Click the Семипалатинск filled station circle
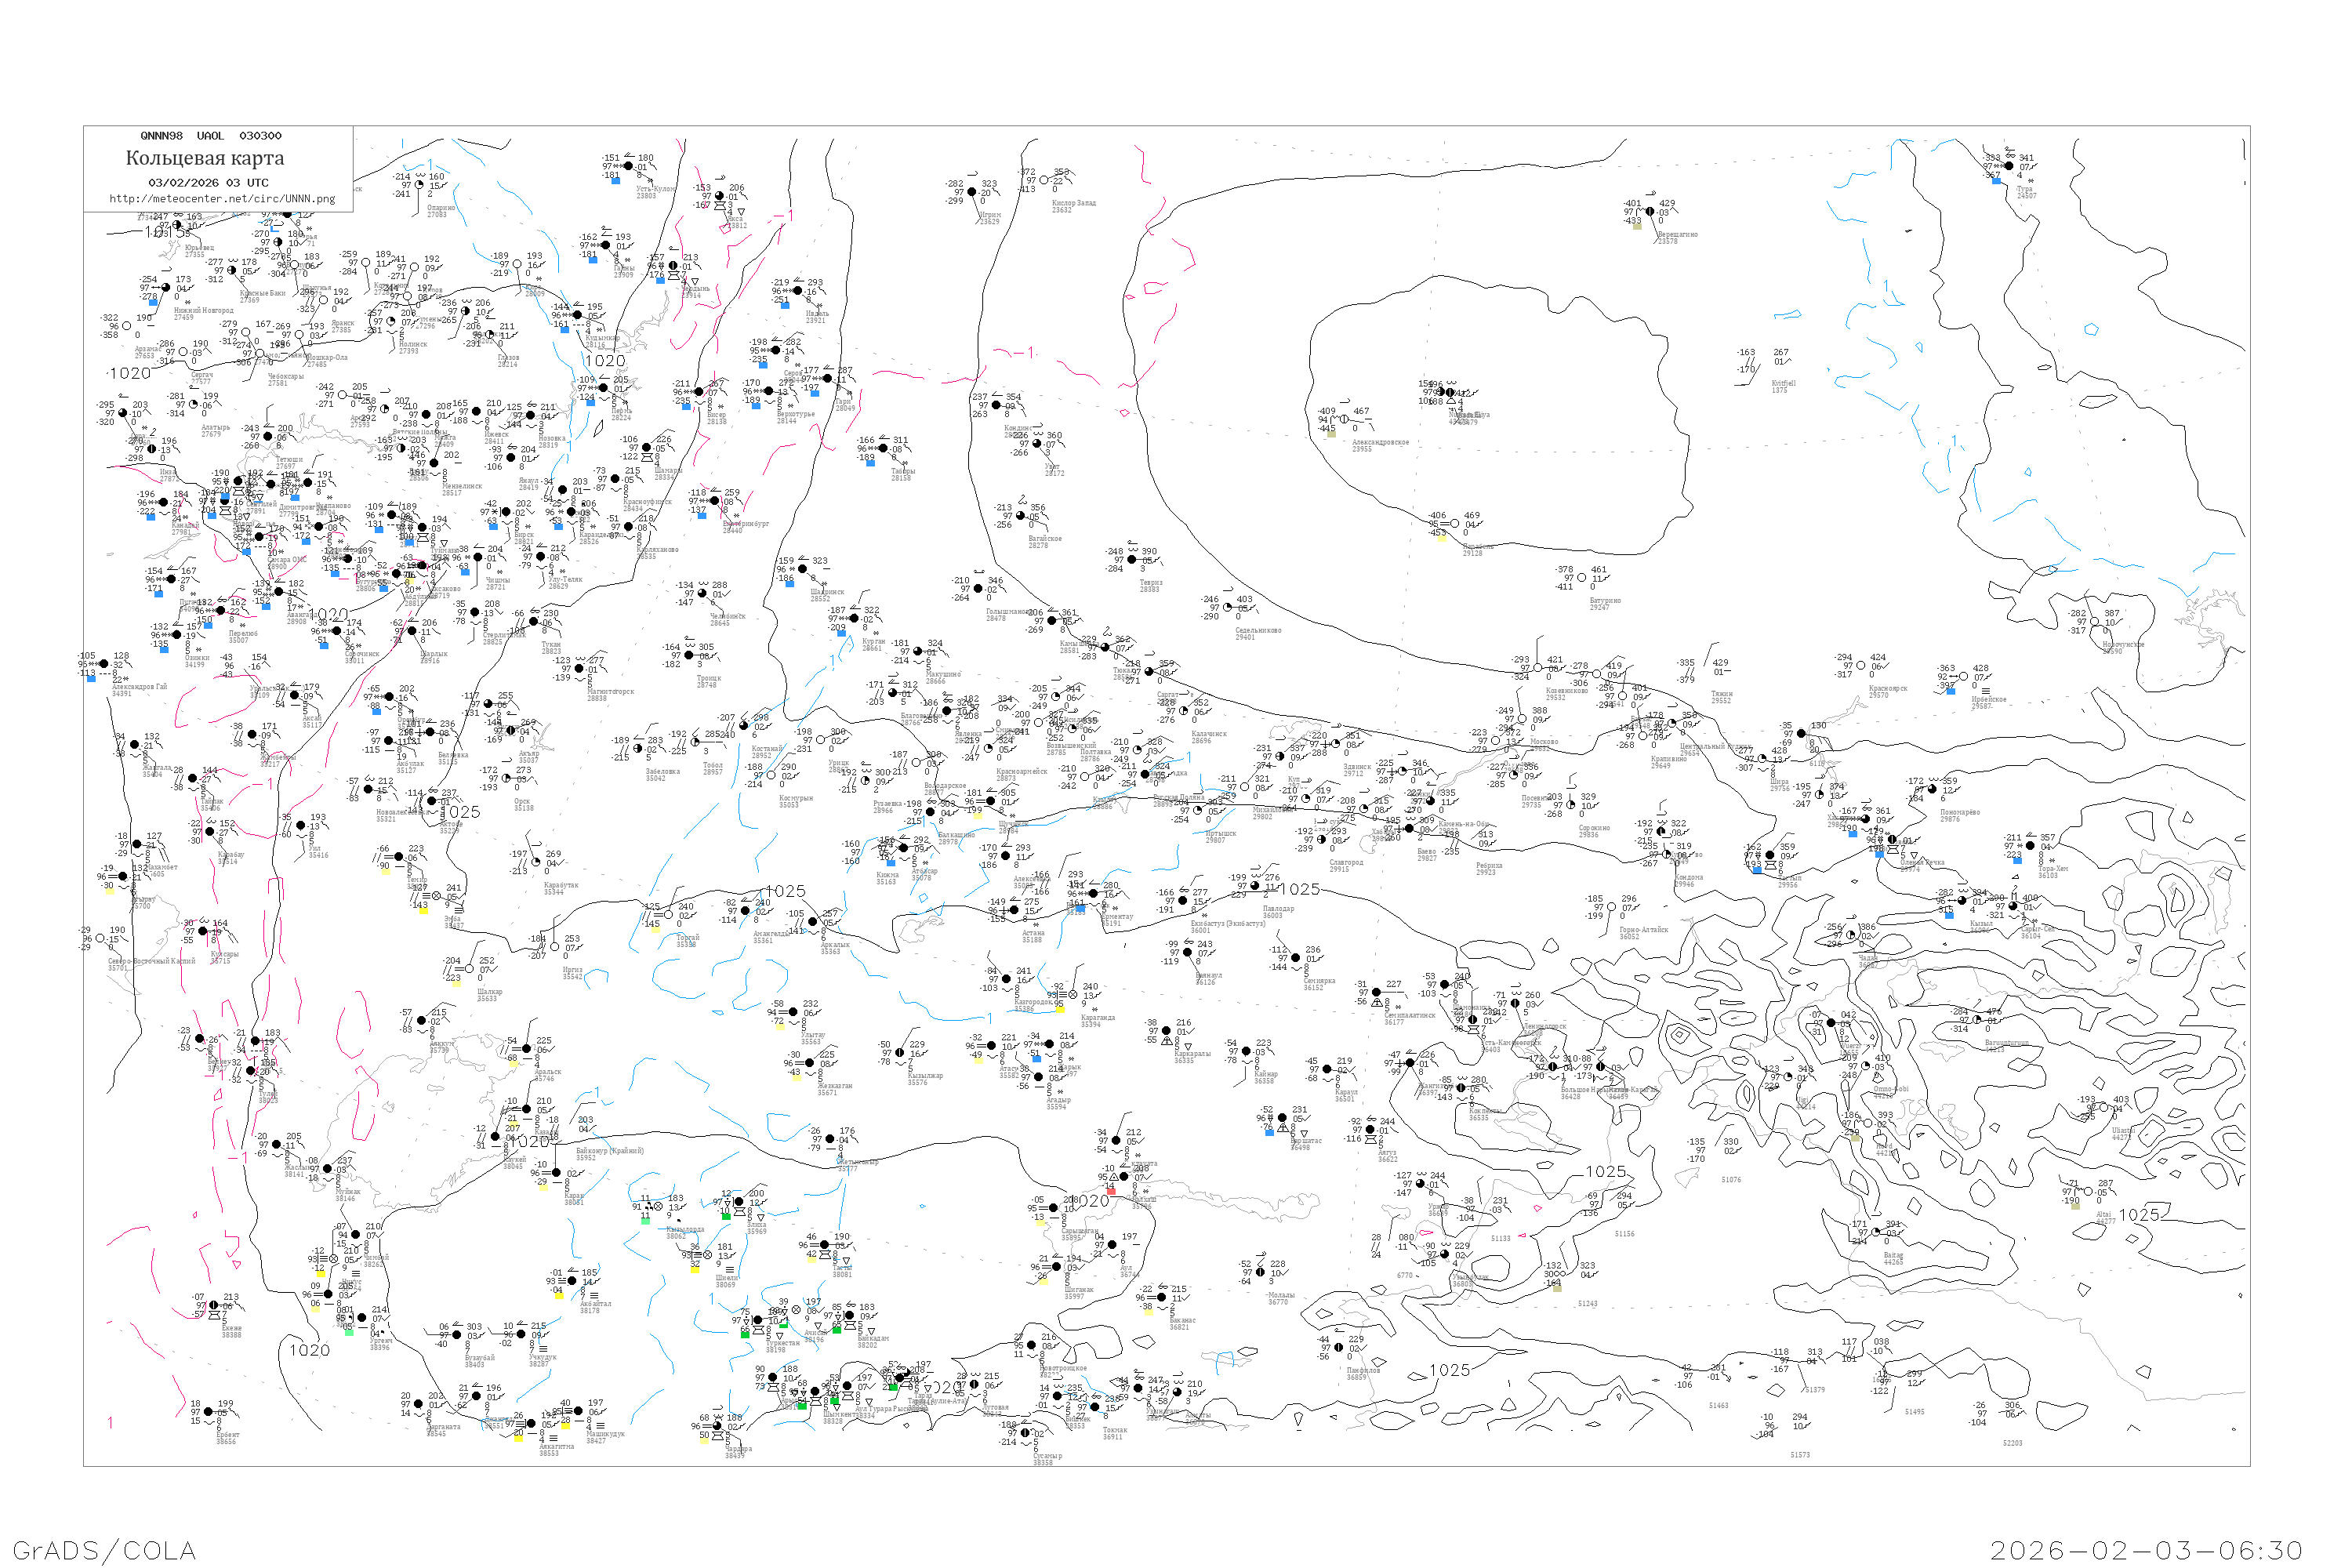This screenshot has height=1568, width=2352. point(1376,992)
